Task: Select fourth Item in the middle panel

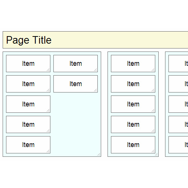Action: point(133,124)
